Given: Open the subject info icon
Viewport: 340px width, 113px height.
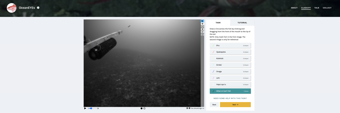Looking at the screenshot, I should pos(189,108).
